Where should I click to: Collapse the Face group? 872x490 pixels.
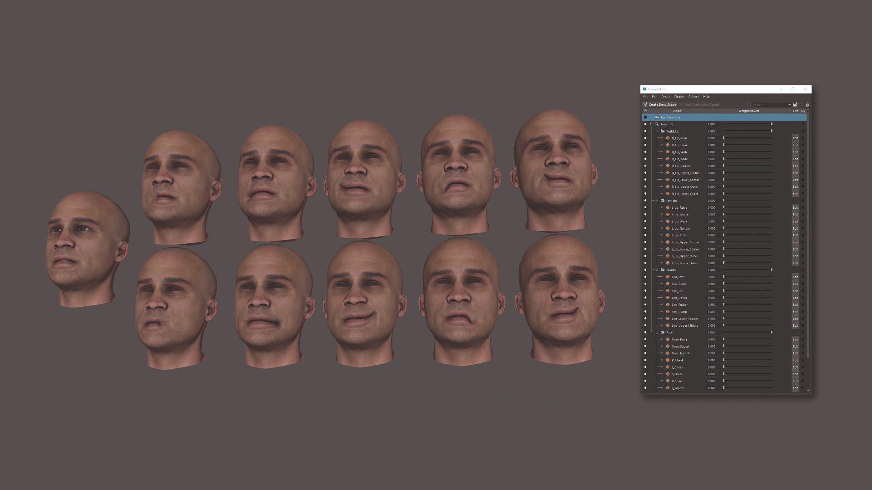point(657,333)
